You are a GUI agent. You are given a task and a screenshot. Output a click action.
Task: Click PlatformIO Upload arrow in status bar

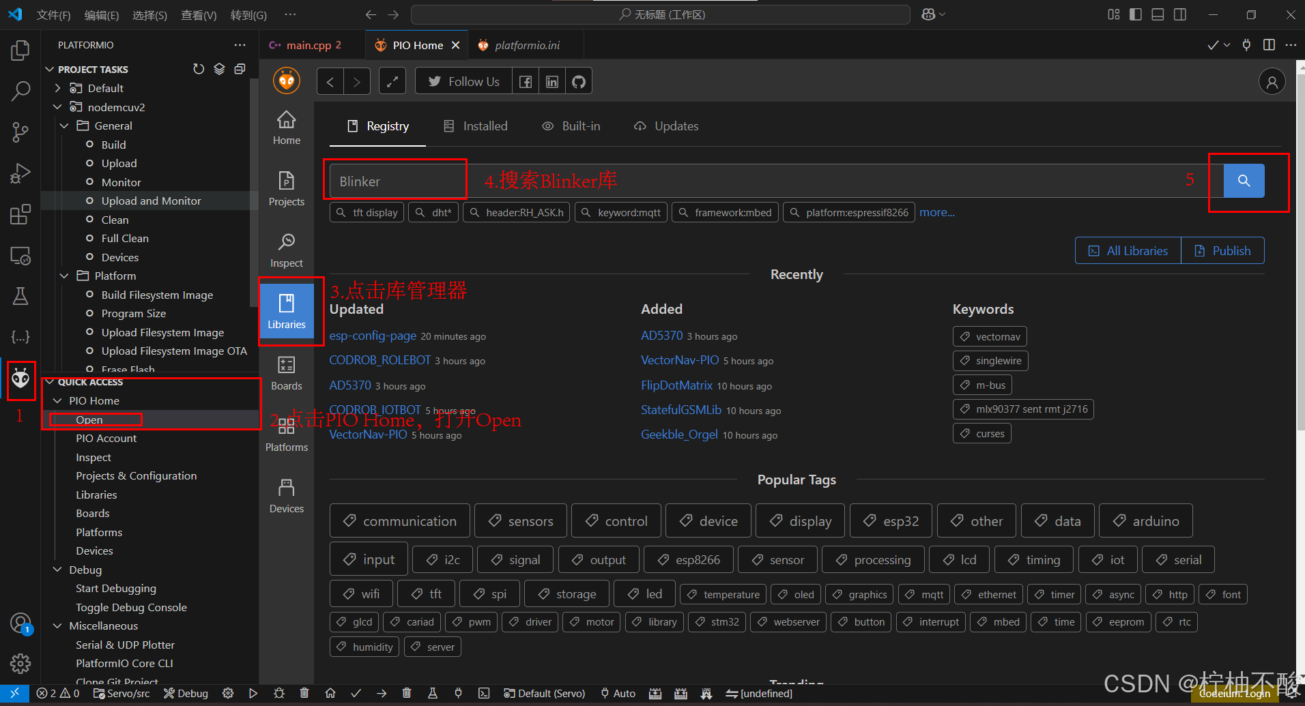[x=382, y=693]
